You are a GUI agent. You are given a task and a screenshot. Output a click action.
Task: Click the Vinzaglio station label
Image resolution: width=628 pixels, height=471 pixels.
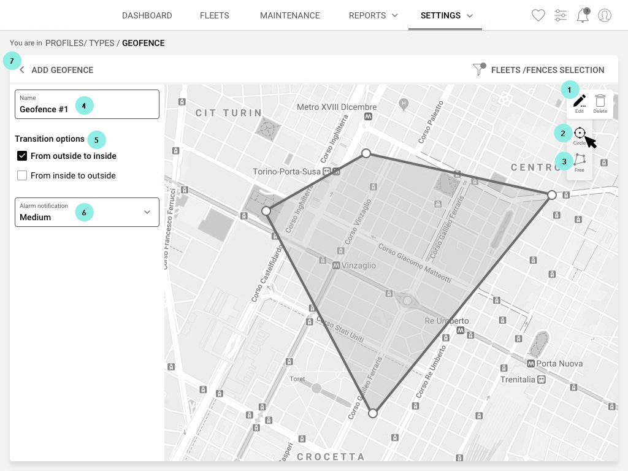tap(359, 266)
